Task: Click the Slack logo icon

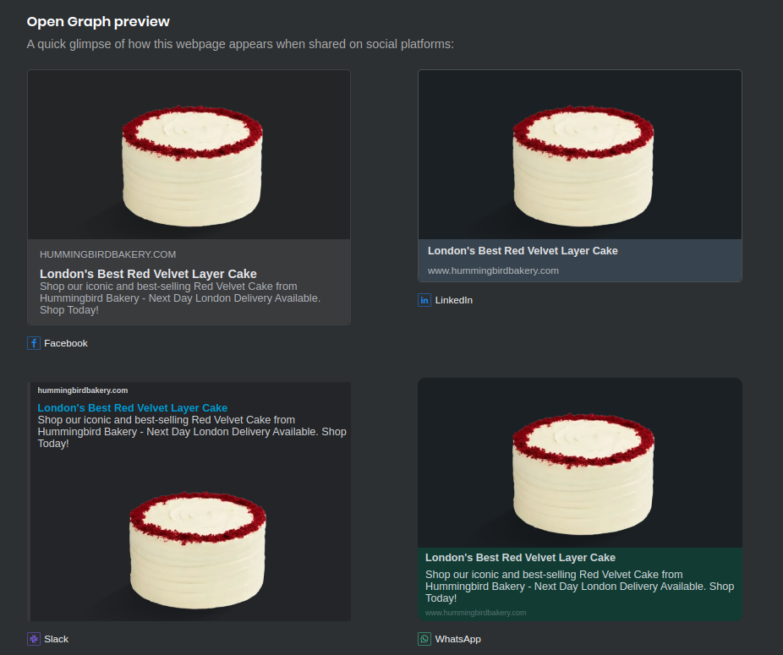Action: (x=34, y=639)
